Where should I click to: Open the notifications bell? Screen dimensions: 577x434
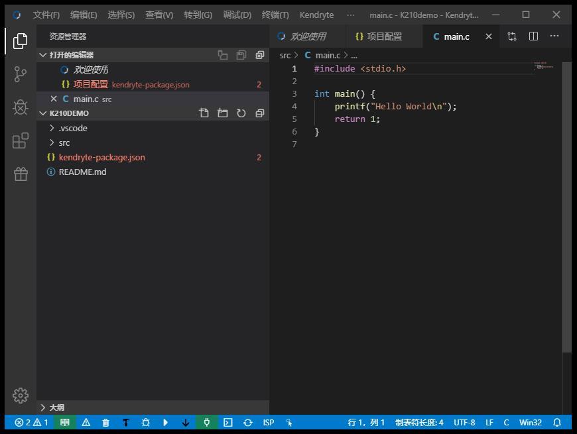[x=557, y=423]
